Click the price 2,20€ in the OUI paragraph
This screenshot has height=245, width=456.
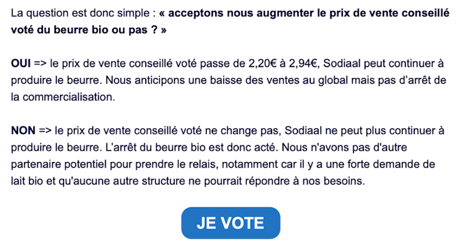pos(262,64)
